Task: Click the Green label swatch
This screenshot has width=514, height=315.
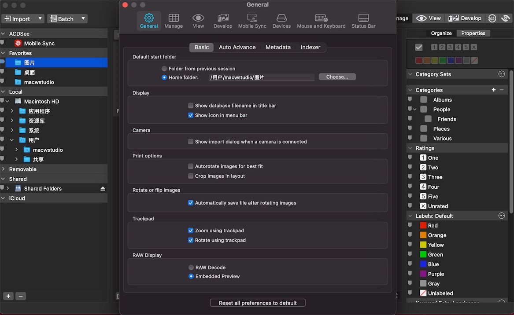Action: click(423, 254)
